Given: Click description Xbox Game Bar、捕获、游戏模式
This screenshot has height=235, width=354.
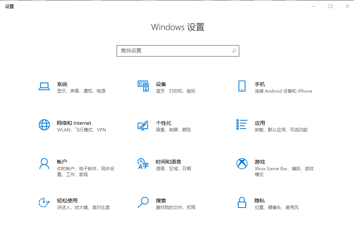Looking at the screenshot, I should tap(284, 172).
